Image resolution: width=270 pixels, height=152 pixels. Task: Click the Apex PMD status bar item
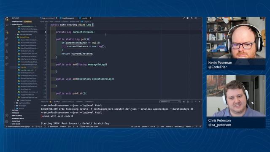pyautogui.click(x=179, y=127)
